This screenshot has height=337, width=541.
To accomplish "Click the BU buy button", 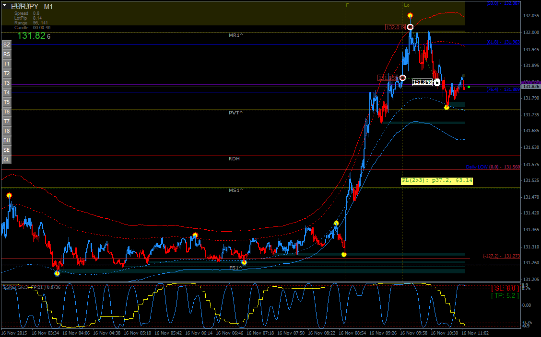I will point(7,140).
